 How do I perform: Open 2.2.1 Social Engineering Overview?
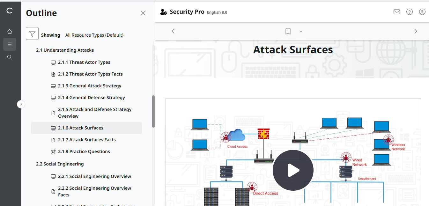94,176
